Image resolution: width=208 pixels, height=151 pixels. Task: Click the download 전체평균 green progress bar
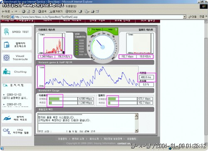[54, 99]
